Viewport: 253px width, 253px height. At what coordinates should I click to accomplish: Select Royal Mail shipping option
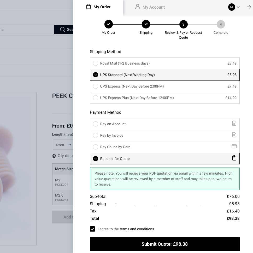[x=96, y=63]
